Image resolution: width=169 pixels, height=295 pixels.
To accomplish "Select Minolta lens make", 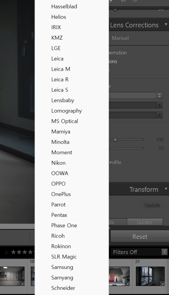I will 60,142.
